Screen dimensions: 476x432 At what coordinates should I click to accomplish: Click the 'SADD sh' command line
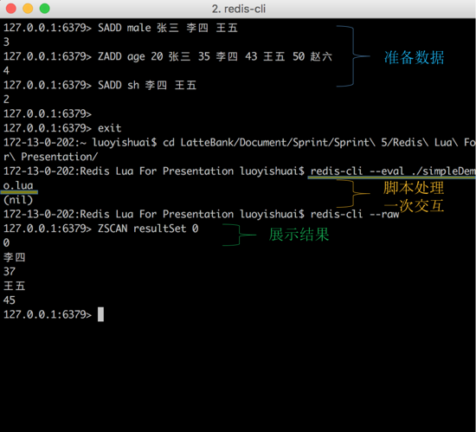click(x=100, y=85)
